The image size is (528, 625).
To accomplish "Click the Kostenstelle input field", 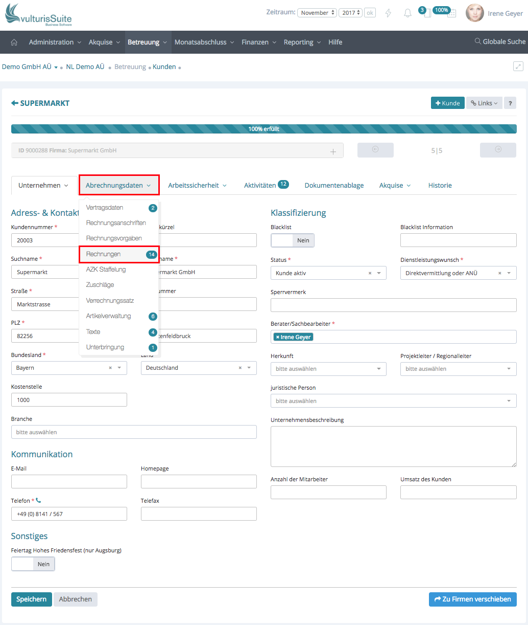I will click(69, 400).
